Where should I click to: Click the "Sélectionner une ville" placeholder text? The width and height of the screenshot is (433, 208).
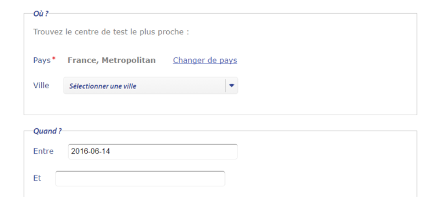pos(103,86)
